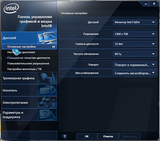
Task: Open the checkered flag power icon
Action: point(47,103)
